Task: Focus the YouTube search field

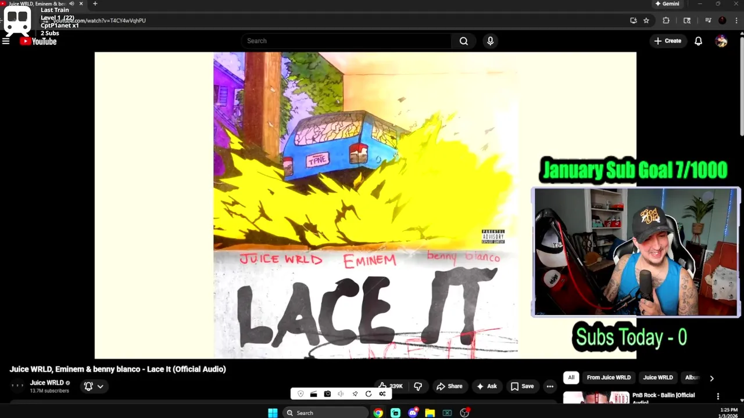Action: 346,41
